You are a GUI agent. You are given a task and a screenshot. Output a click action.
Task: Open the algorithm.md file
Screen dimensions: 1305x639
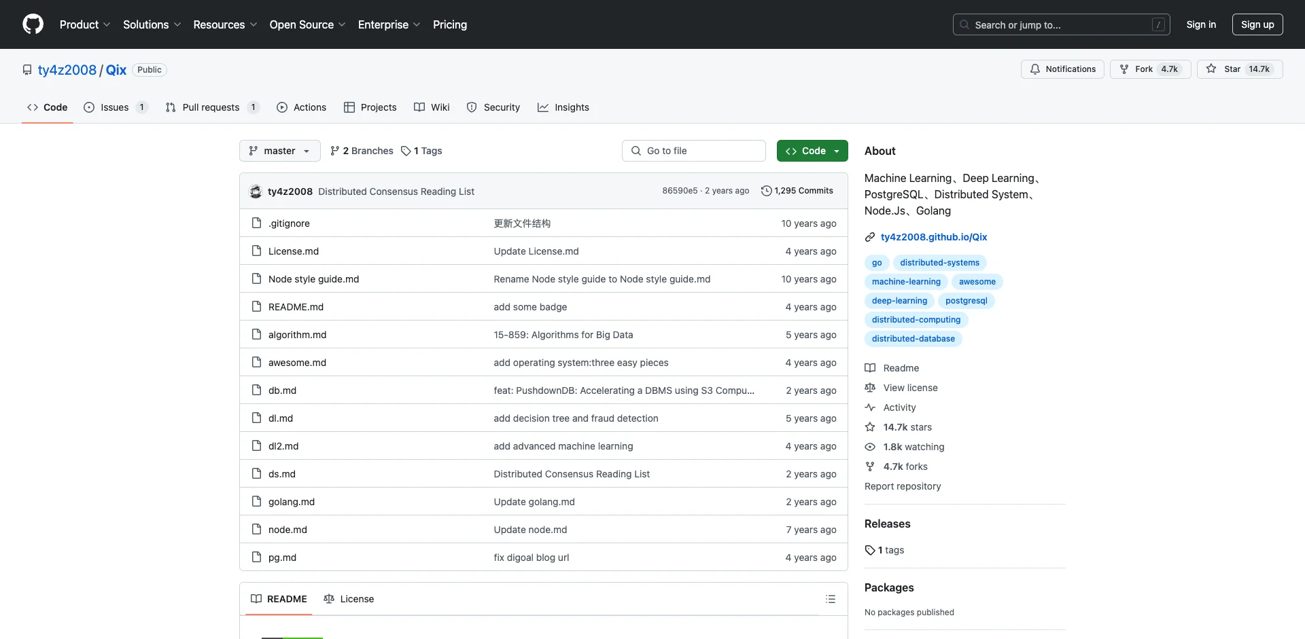click(x=297, y=335)
